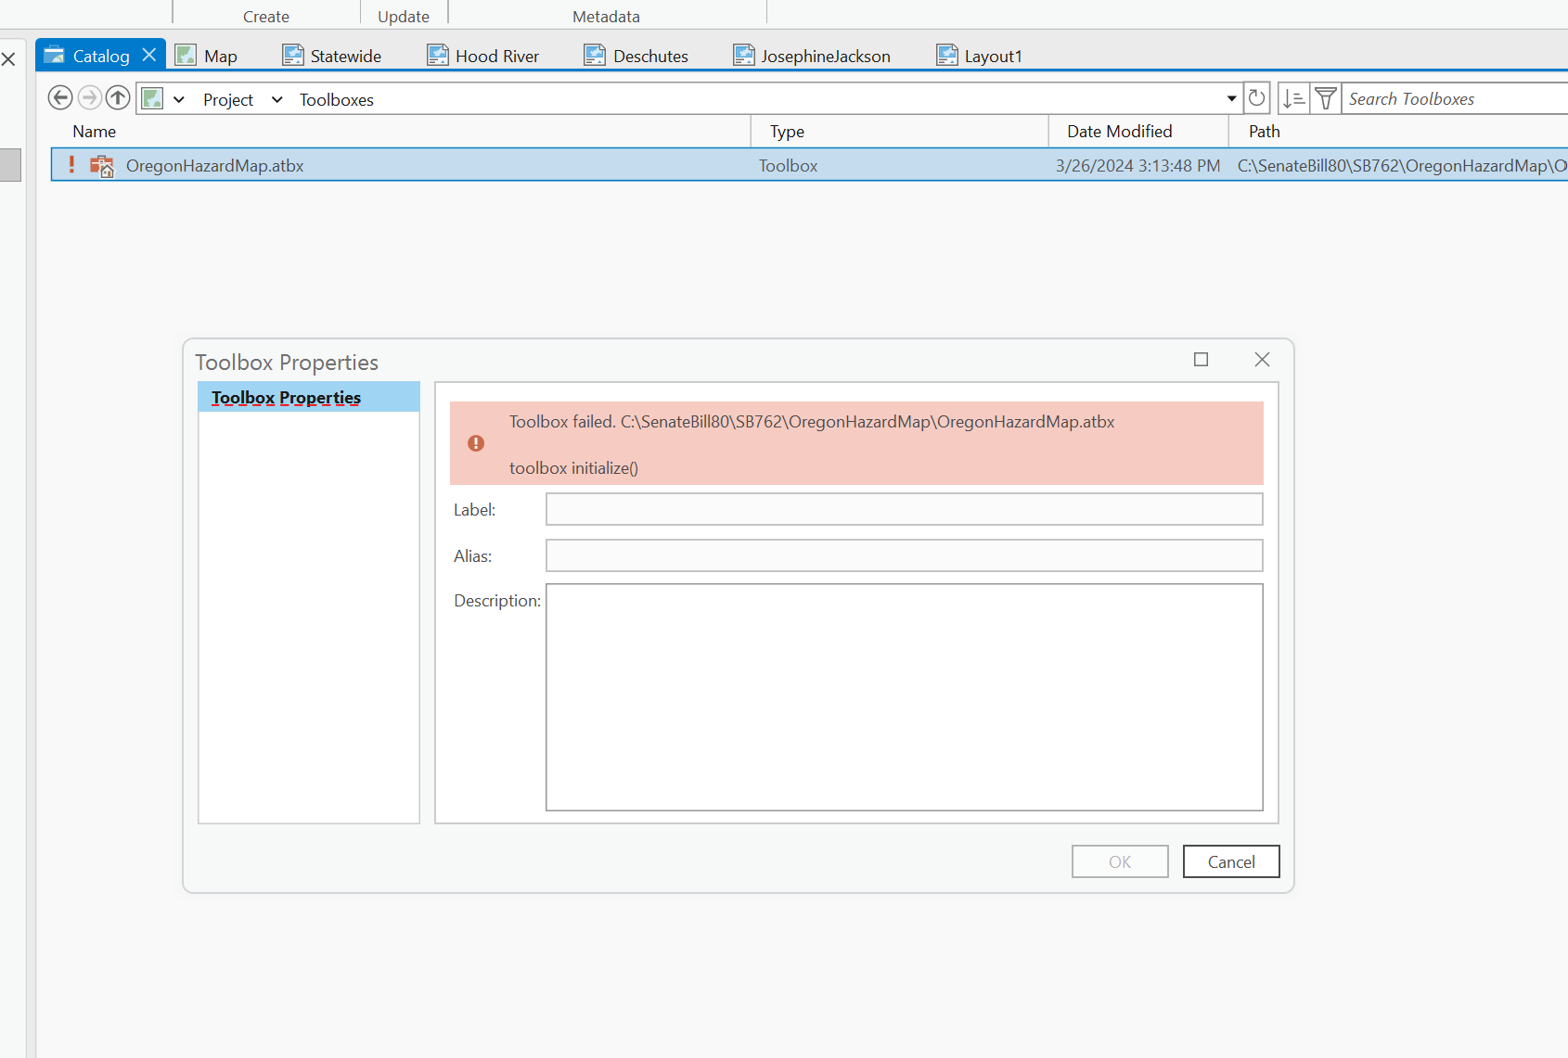Click the Back navigation arrow in Catalog

[x=60, y=97]
